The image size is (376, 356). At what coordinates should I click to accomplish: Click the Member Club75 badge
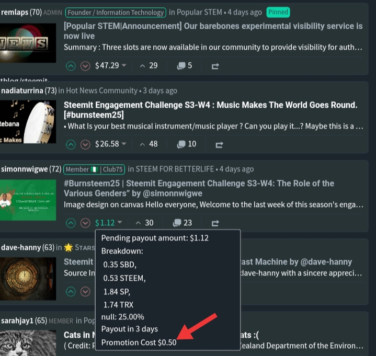pyautogui.click(x=94, y=169)
